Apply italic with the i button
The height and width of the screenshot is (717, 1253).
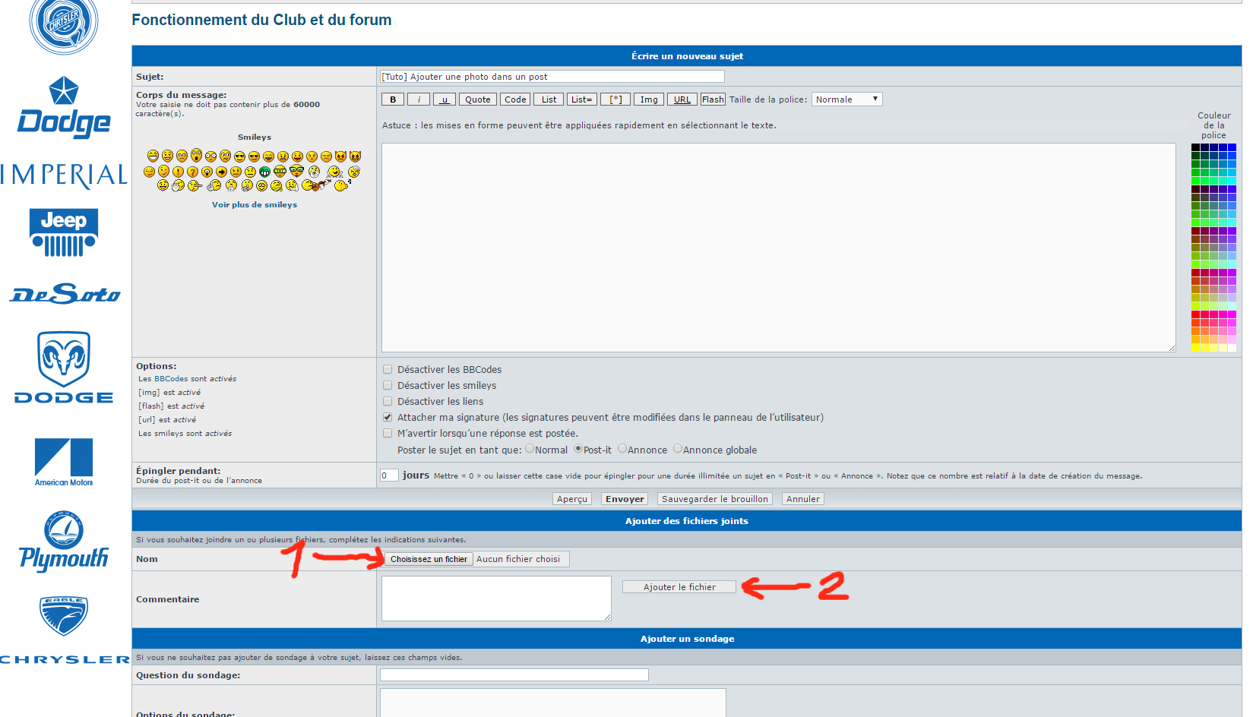coord(419,99)
